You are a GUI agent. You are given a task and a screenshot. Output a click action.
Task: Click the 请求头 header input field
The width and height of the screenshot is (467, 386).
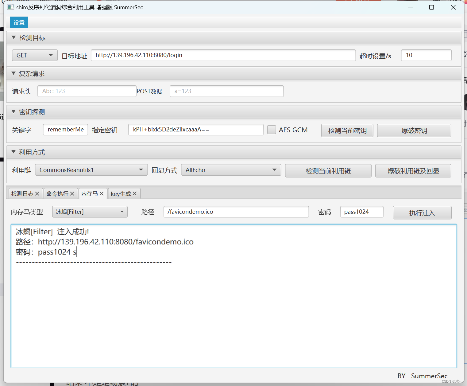pyautogui.click(x=87, y=91)
